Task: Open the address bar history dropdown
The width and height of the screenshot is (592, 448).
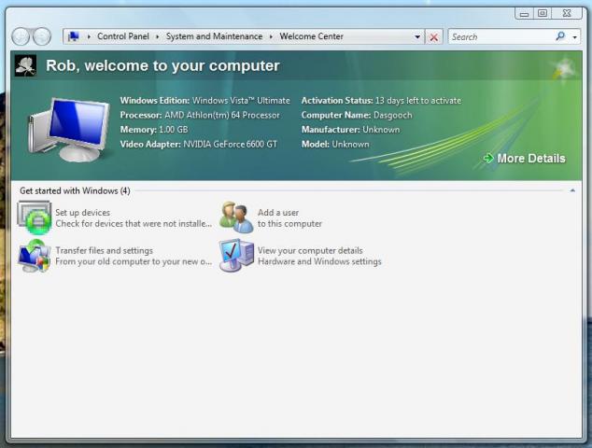Action: [417, 36]
